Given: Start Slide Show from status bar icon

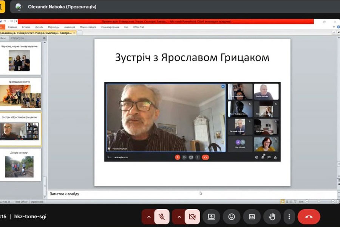Looking at the screenshot, I should [x=295, y=202].
